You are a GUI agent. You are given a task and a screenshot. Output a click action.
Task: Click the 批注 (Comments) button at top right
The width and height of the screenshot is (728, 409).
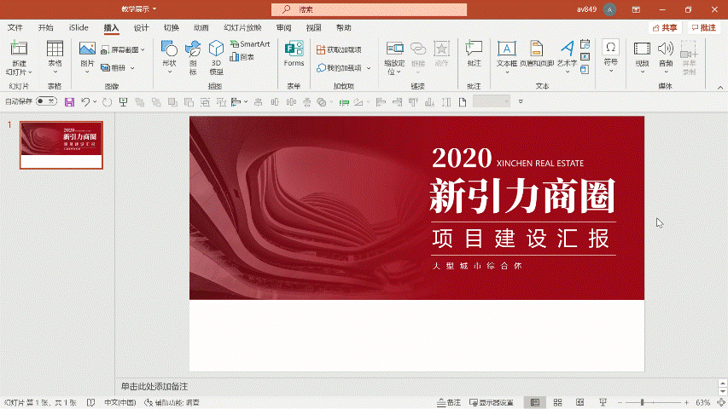click(x=704, y=28)
